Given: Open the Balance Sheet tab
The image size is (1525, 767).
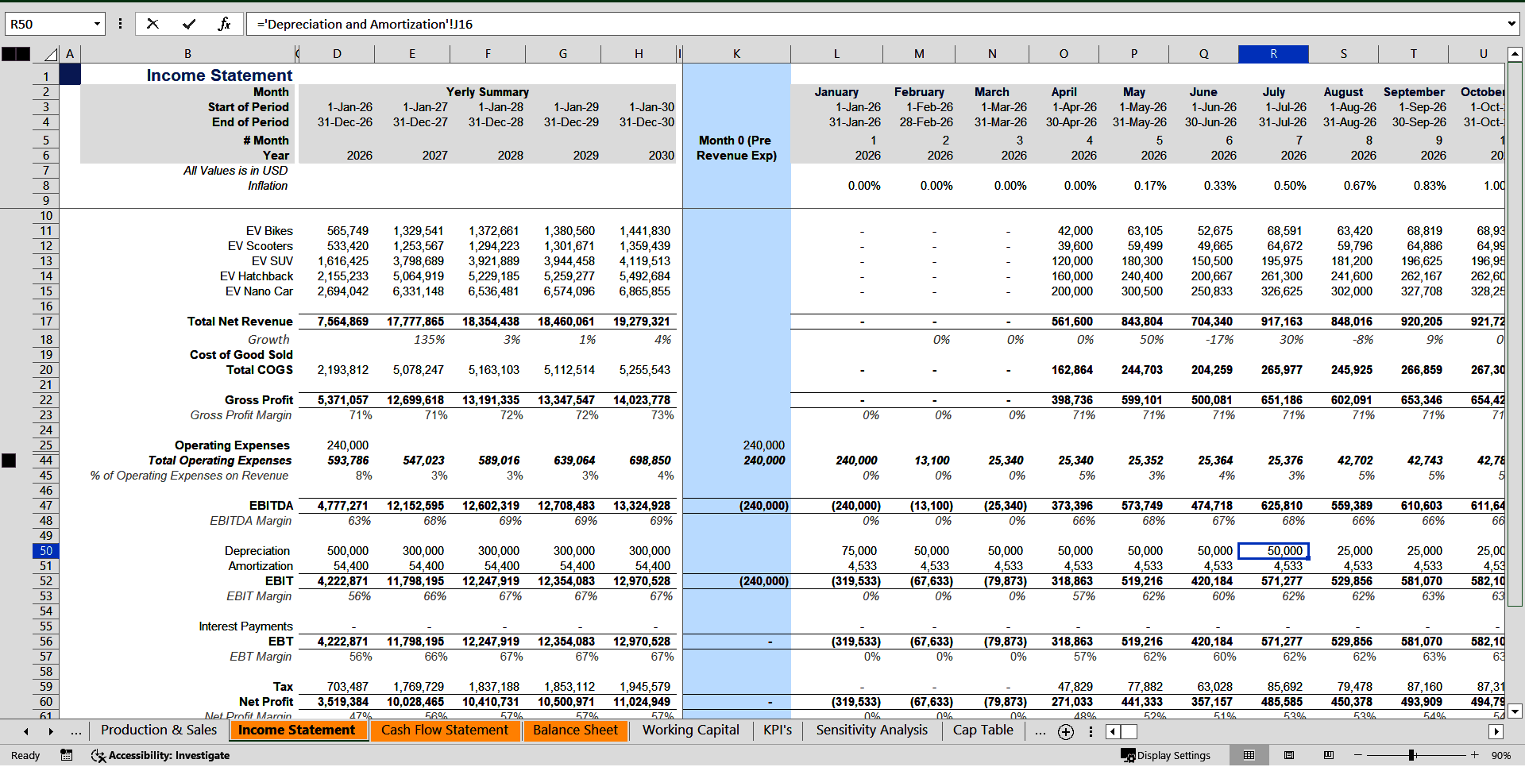Looking at the screenshot, I should (x=575, y=730).
